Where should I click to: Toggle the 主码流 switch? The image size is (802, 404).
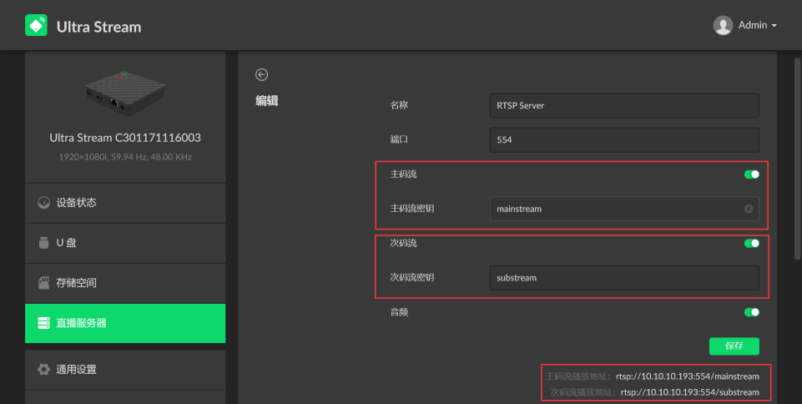(751, 174)
